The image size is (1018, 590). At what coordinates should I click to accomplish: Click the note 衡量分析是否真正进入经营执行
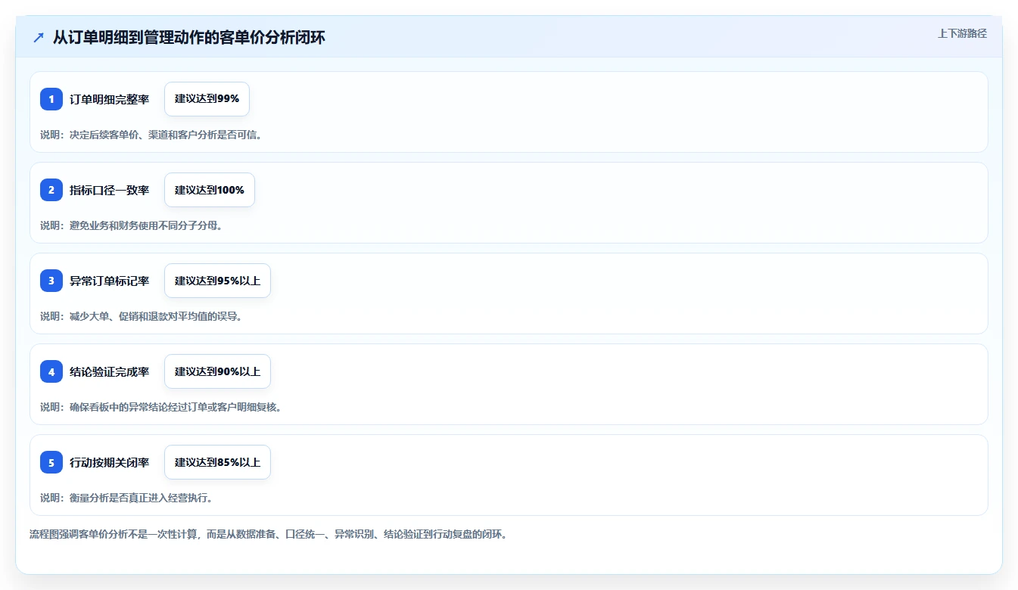[x=126, y=498]
